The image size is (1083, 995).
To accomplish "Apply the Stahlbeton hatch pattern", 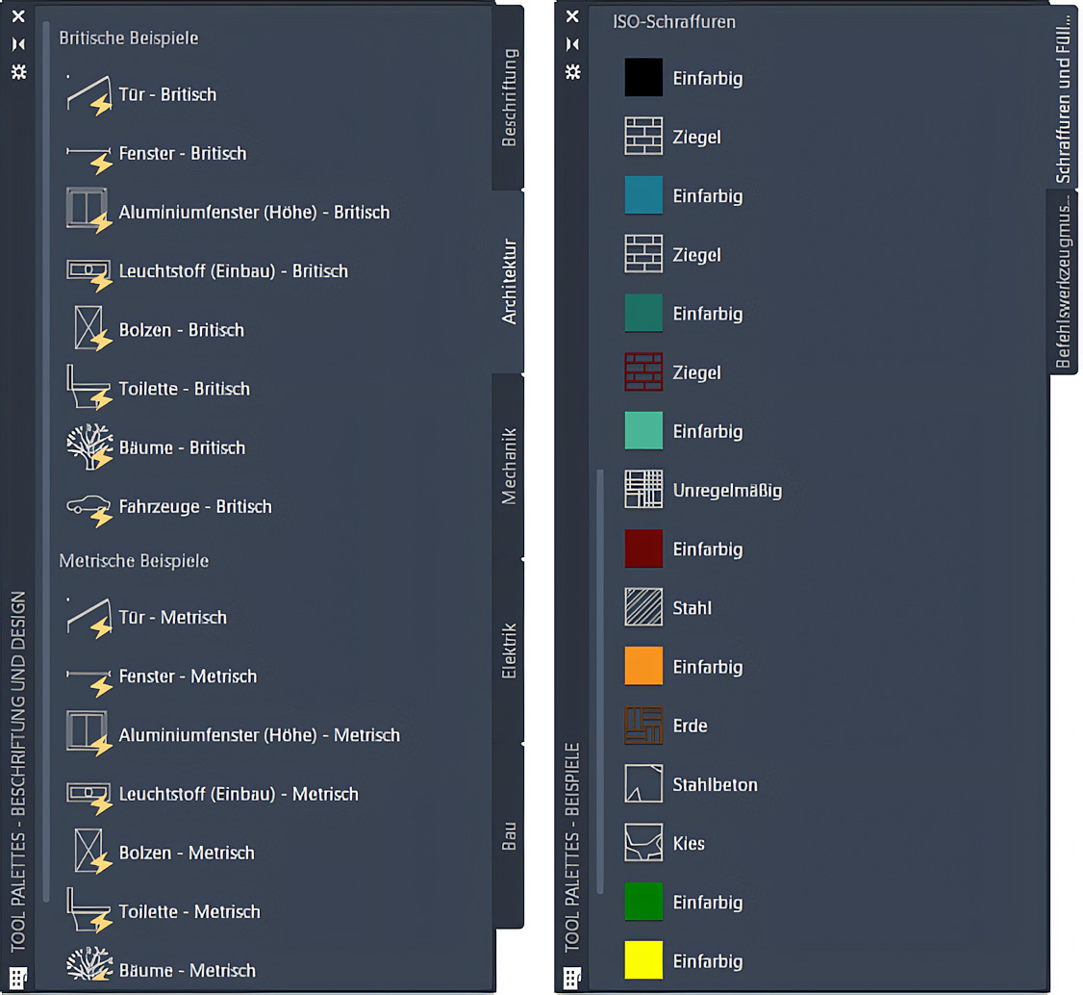I will [642, 784].
